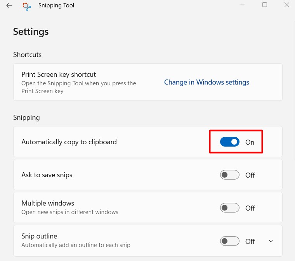The image size is (295, 261).
Task: Click the Snipping Tool title text
Action: click(56, 5)
